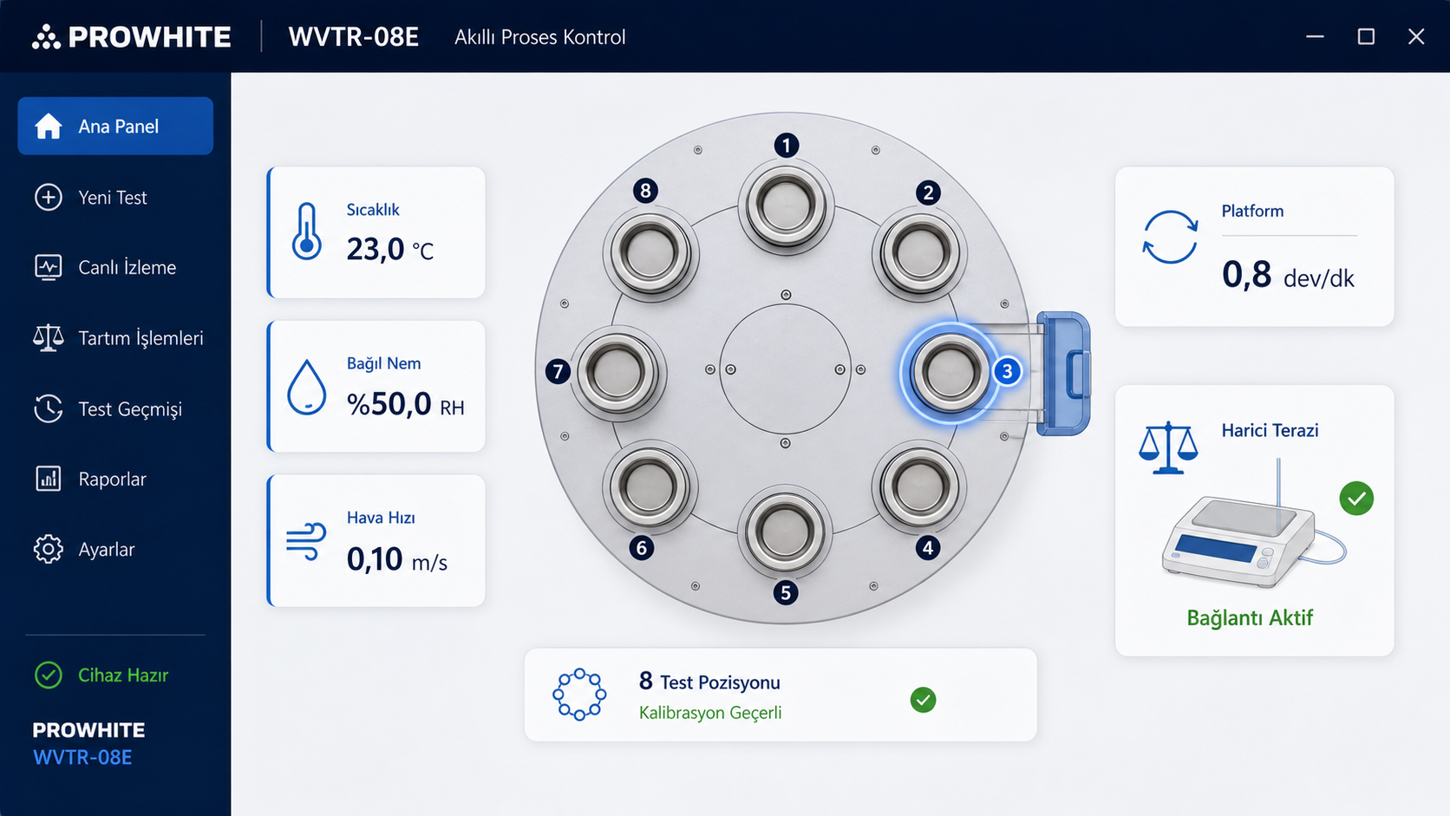Viewport: 1450px width, 816px height.
Task: Click the Raporlar chart icon
Action: point(49,479)
